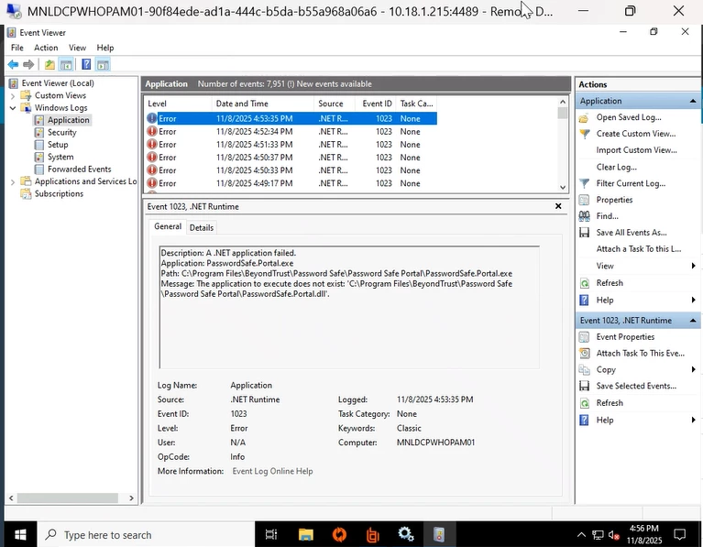Screen dimensions: 703x547
Task: Open the Help menu in menu bar
Action: click(x=104, y=48)
